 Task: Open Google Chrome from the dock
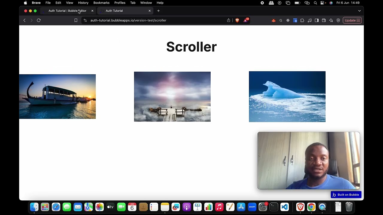[311, 207]
